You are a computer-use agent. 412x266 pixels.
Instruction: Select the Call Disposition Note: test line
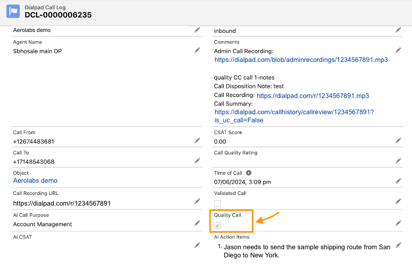click(x=249, y=86)
